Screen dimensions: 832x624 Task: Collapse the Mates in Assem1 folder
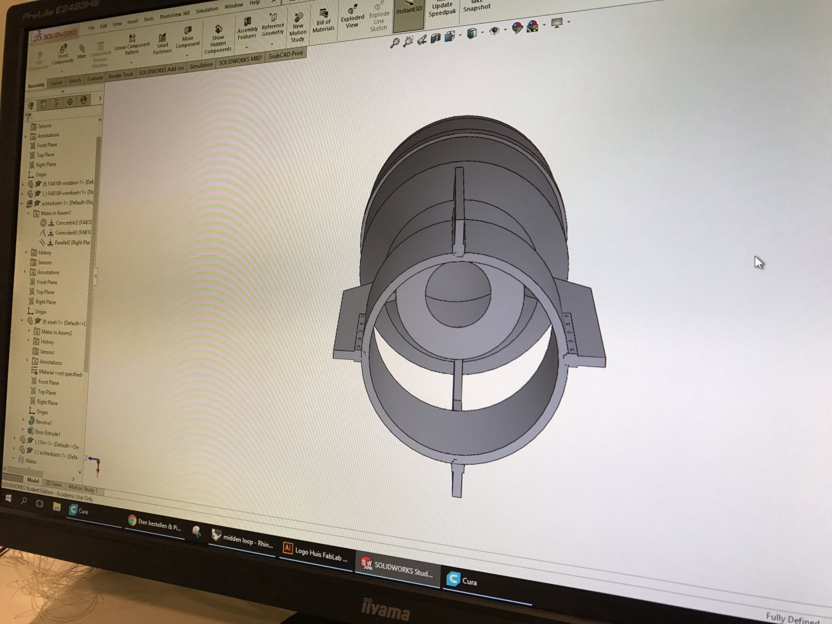point(29,213)
